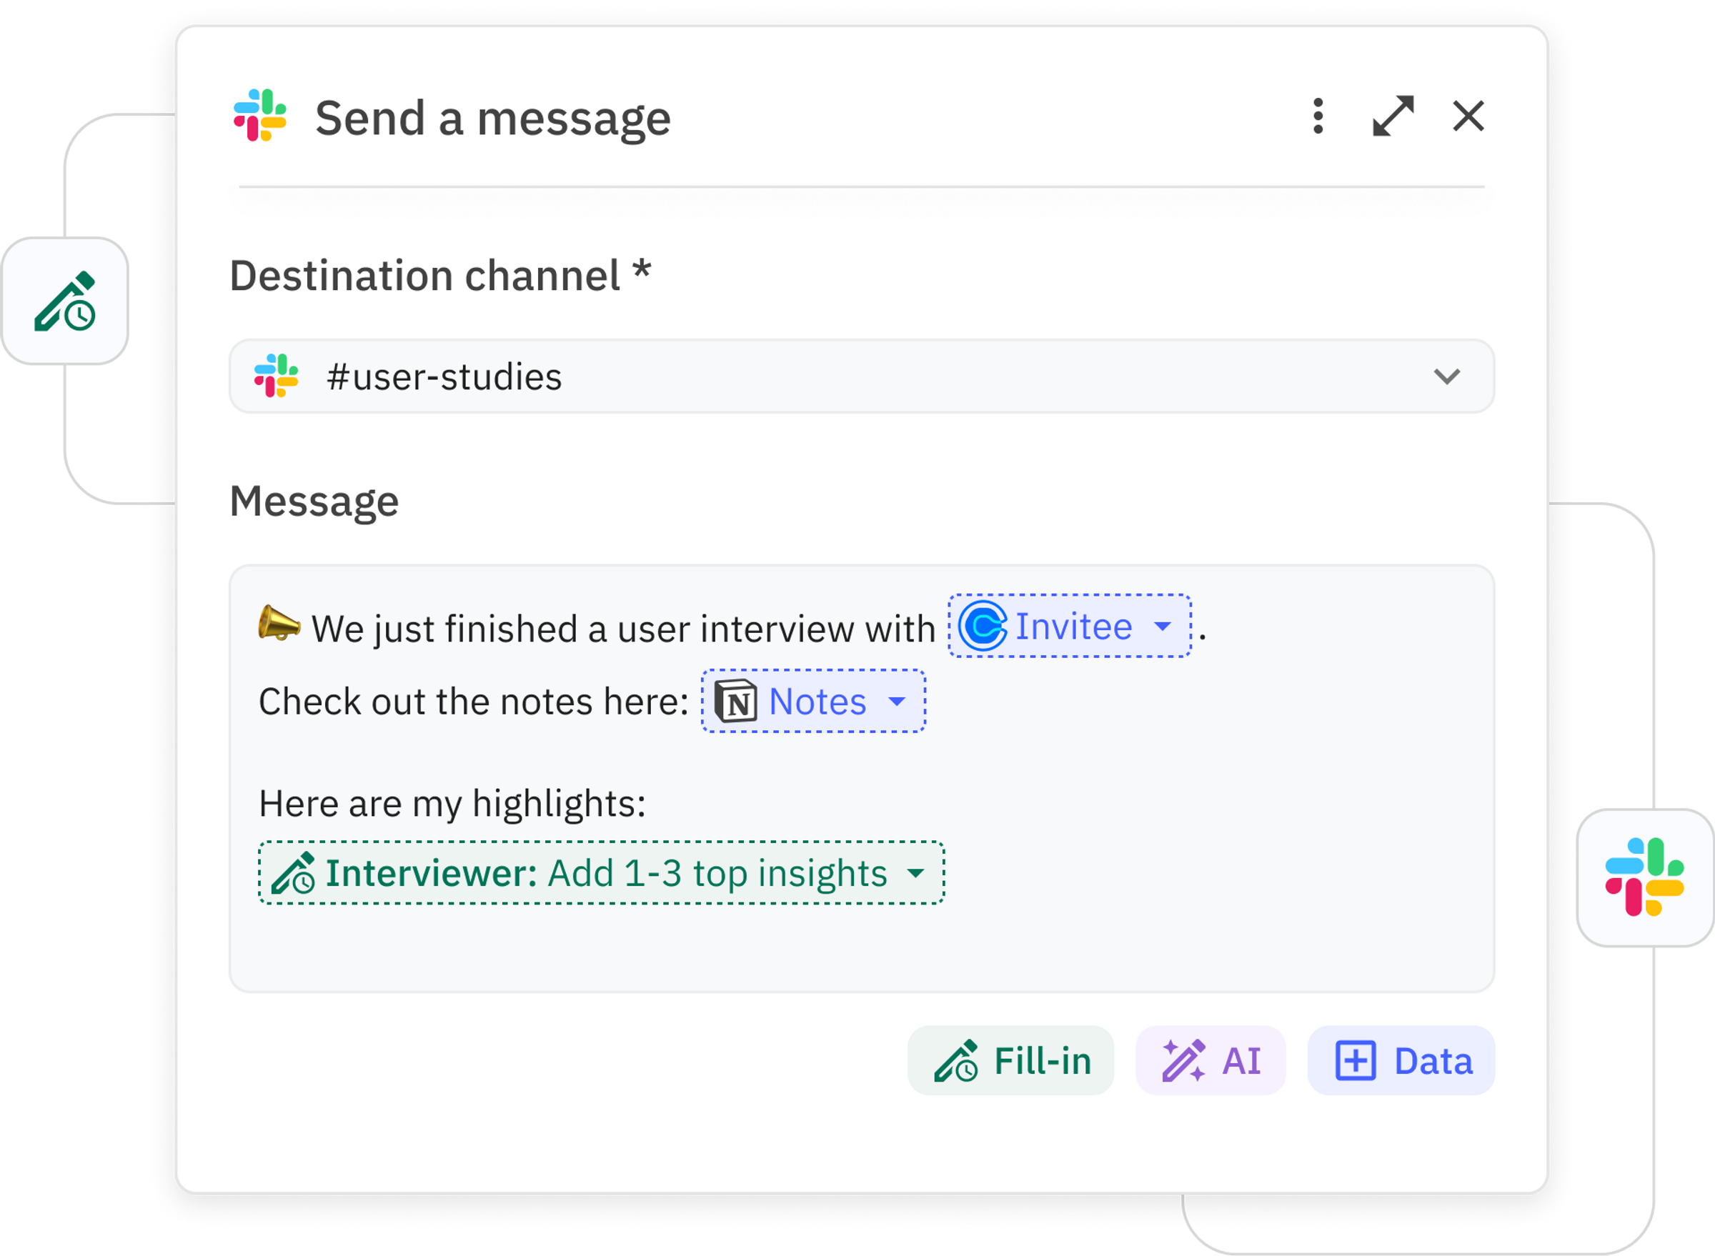Image resolution: width=1715 pixels, height=1256 pixels.
Task: Click the megaphone emoji in the message
Action: click(x=279, y=624)
